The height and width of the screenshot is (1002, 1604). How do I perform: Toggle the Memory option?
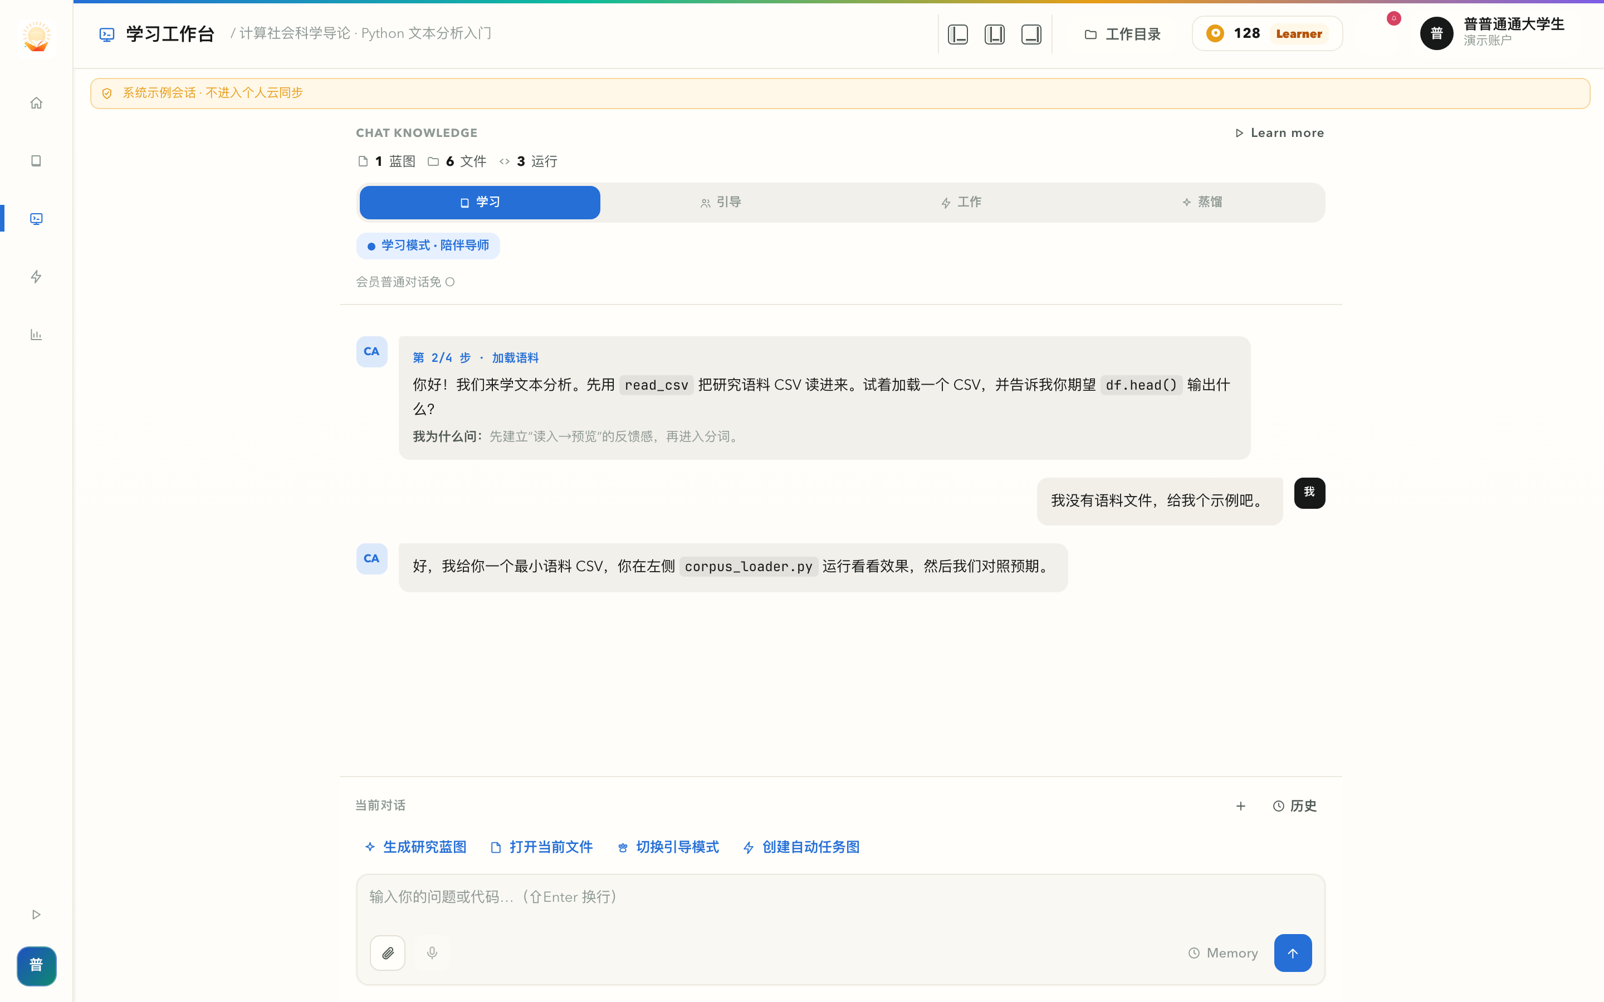1223,953
